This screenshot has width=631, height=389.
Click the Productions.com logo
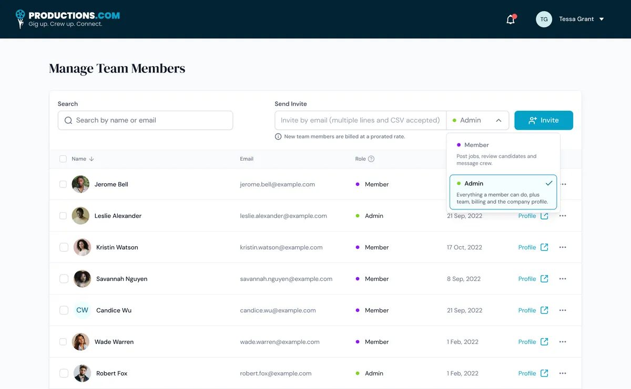(x=68, y=19)
